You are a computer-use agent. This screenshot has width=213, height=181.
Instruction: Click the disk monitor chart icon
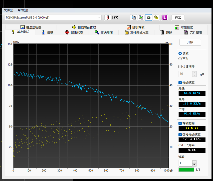coord(23,27)
